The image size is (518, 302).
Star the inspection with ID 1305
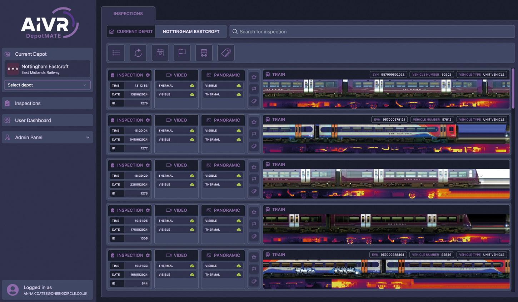click(254, 212)
